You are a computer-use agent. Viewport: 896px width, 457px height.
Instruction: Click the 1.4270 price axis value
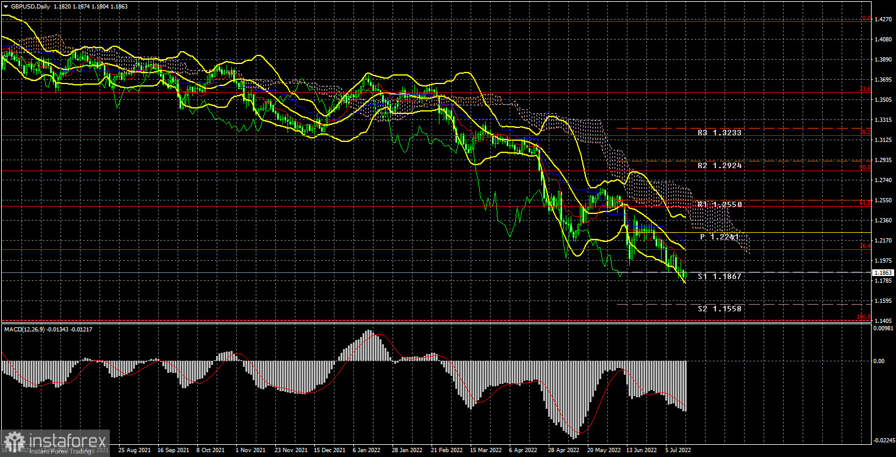[883, 19]
